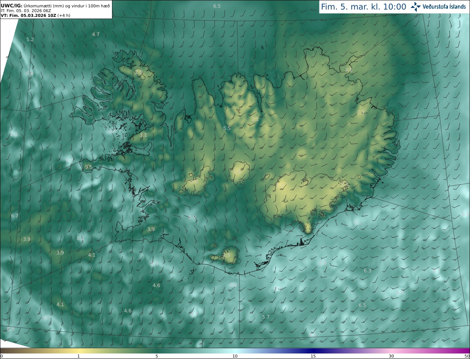Click the 5.2 value label on the map

[30, 39]
